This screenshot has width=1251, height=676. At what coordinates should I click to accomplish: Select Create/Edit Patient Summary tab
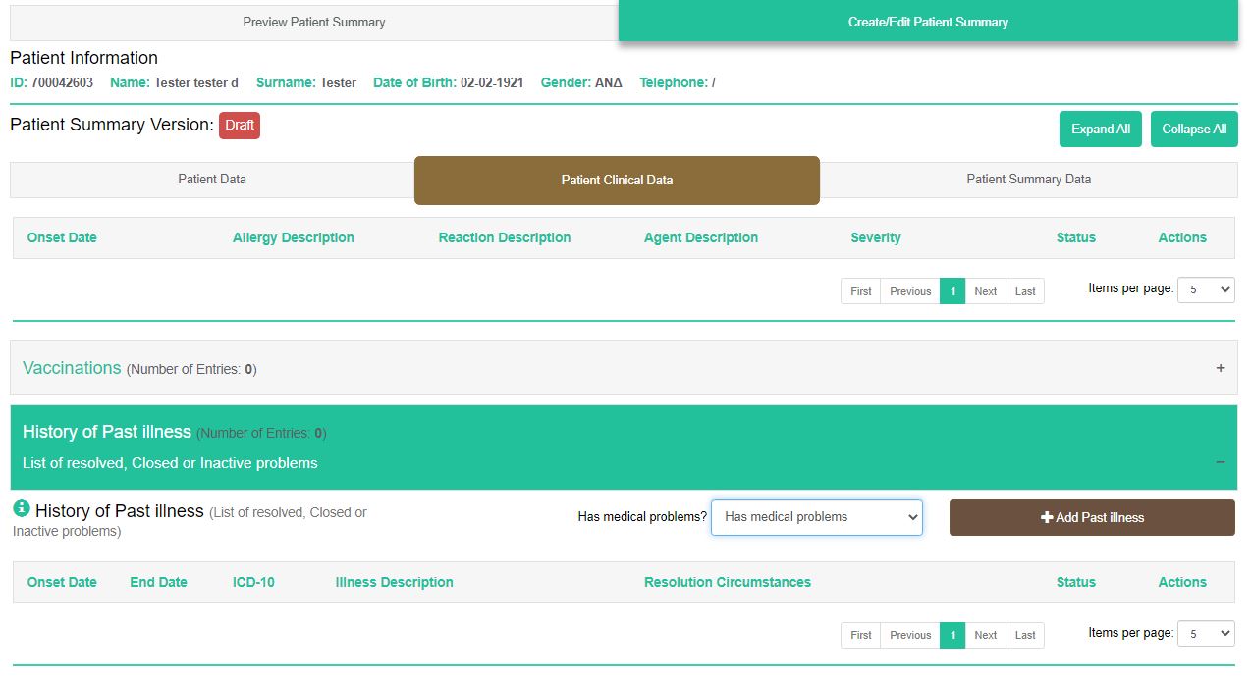pos(928,22)
